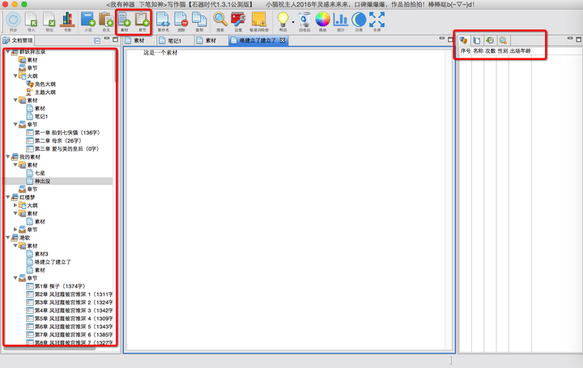Viewport: 583px width, 368px height.
Task: Click the 导入 import icon
Action: coord(32,22)
